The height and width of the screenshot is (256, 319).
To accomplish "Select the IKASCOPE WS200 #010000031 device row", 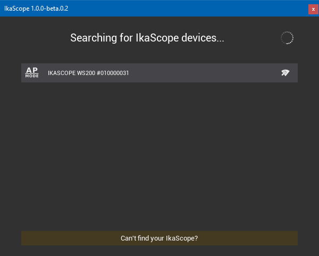I will pyautogui.click(x=159, y=73).
